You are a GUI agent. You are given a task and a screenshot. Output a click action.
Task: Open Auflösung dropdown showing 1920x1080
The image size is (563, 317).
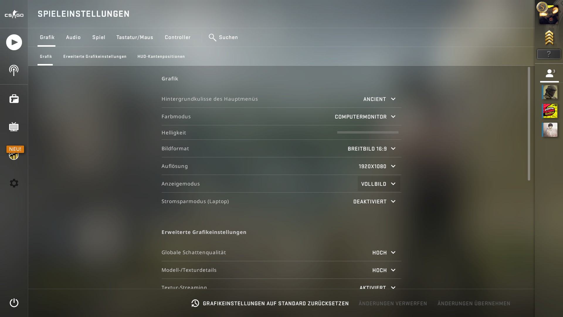(377, 166)
